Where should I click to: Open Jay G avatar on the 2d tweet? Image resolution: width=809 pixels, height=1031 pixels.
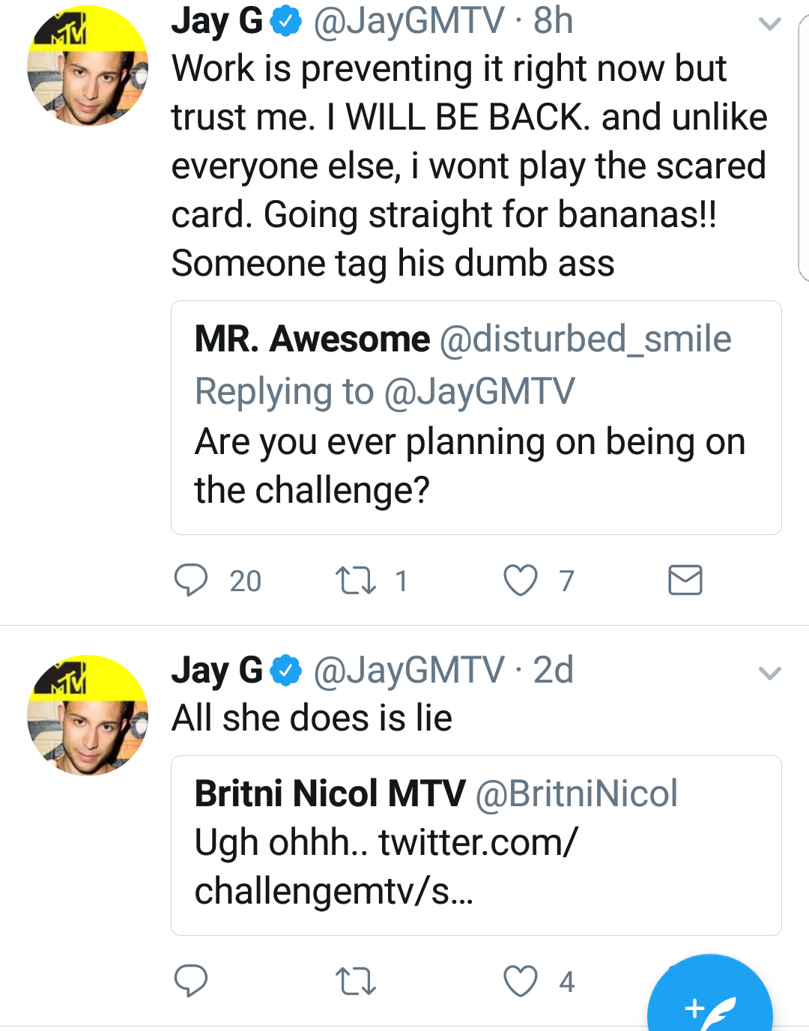(88, 715)
